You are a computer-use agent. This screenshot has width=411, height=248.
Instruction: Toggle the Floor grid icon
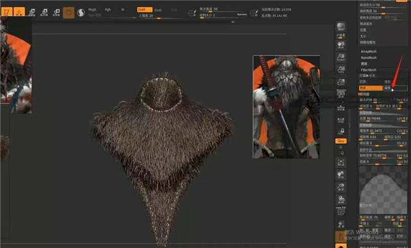click(x=341, y=107)
